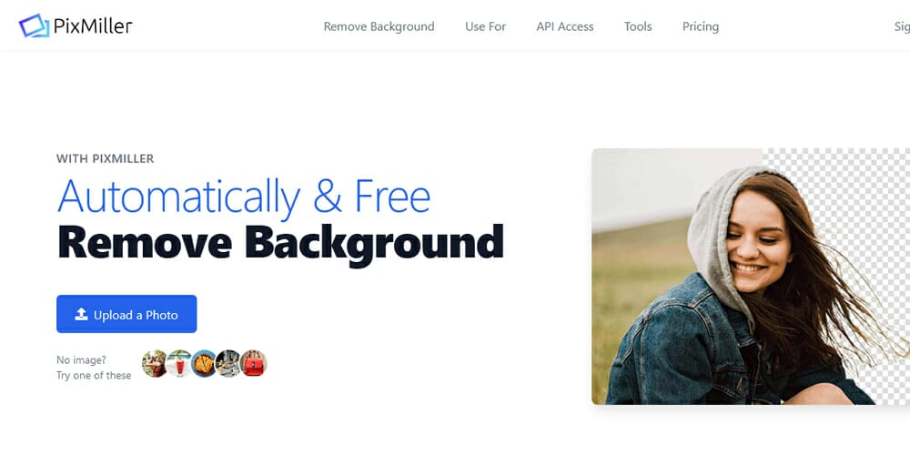Click the PixMiller brand name text
The width and height of the screenshot is (910, 455).
coord(93,26)
